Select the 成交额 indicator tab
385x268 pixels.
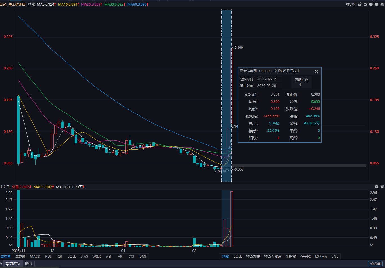point(20,256)
